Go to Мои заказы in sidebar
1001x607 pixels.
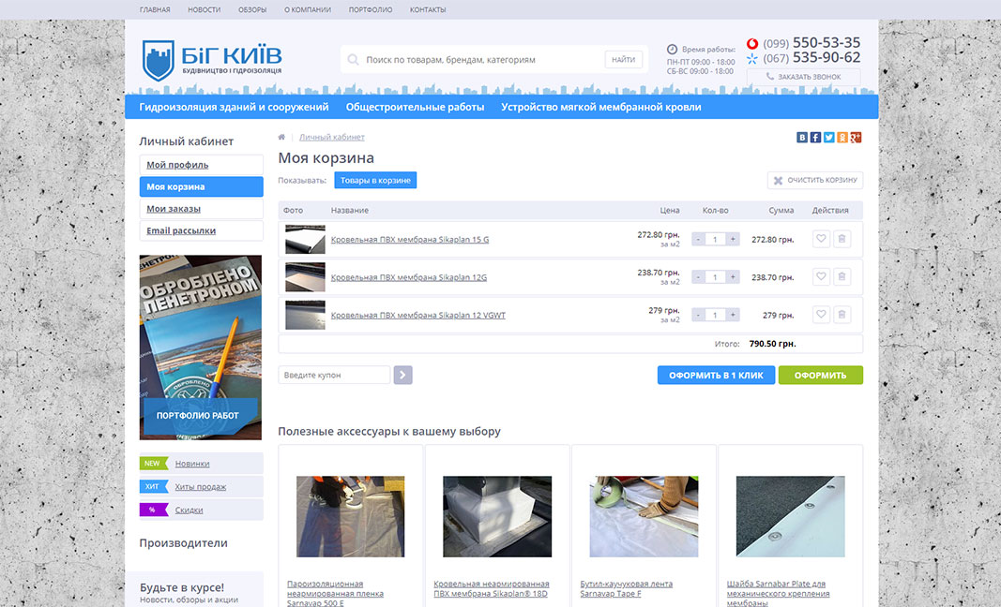pos(201,209)
